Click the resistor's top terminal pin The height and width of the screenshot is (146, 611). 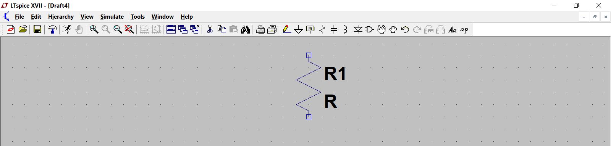click(309, 55)
